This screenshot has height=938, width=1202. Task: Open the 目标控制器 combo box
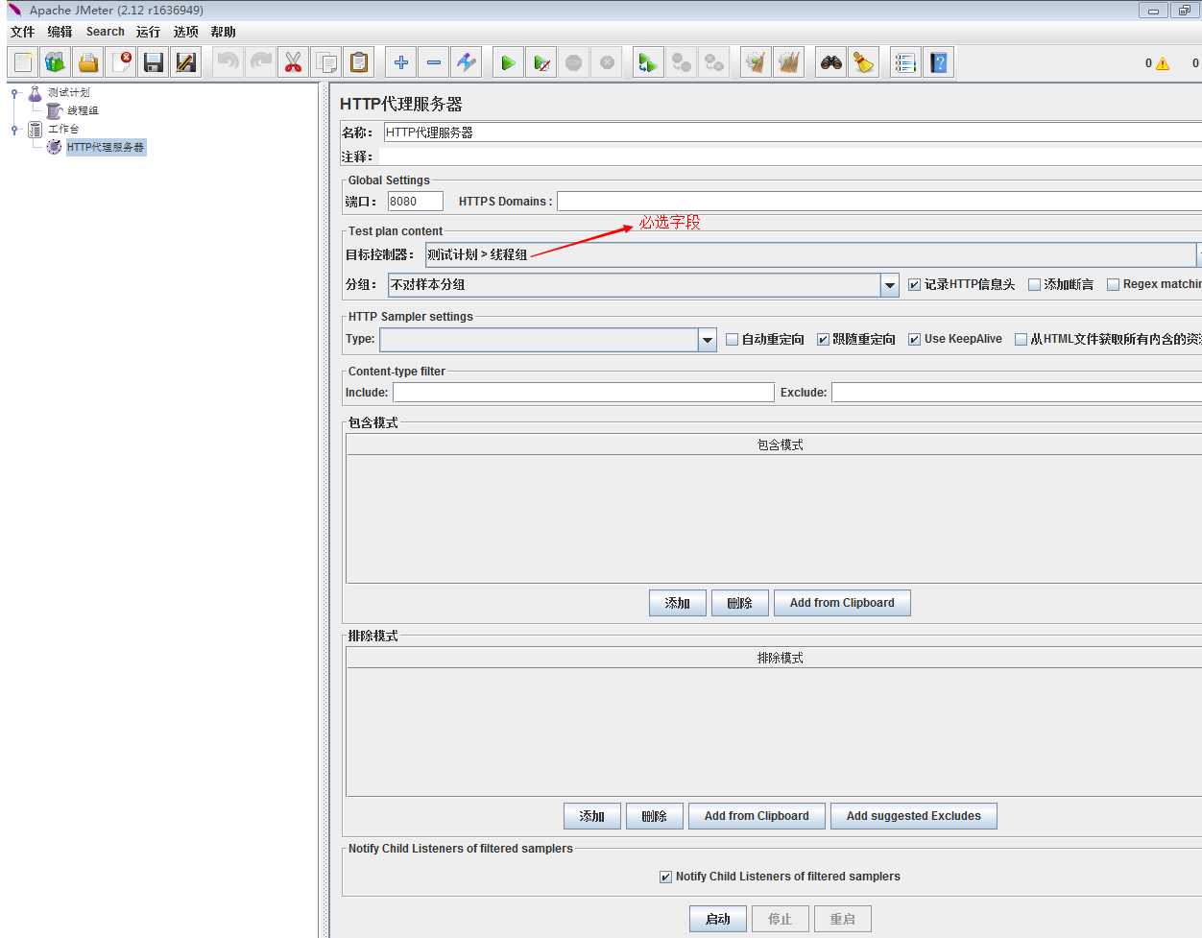tap(813, 254)
